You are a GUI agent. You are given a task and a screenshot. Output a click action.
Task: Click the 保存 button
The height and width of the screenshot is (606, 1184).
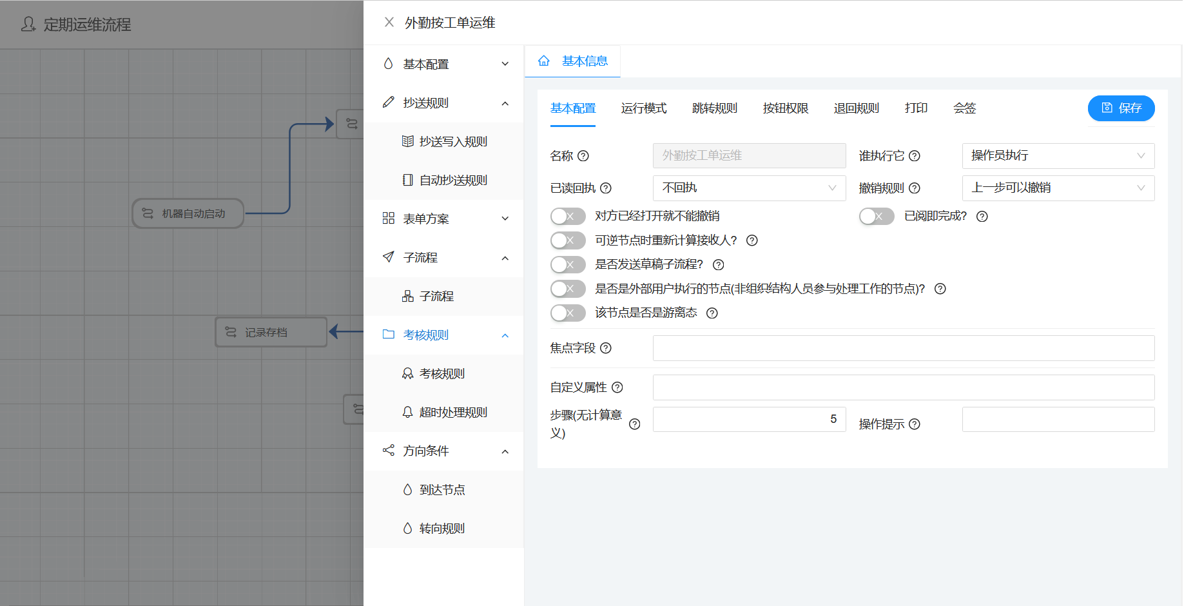coord(1121,108)
